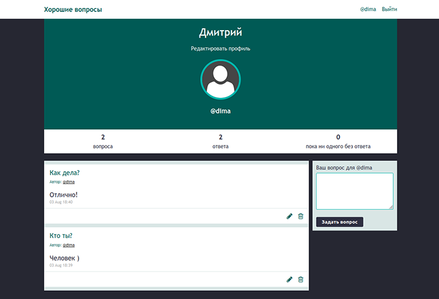This screenshot has width=439, height=299.
Task: Click the answer text "Отлично!"
Action: point(63,194)
